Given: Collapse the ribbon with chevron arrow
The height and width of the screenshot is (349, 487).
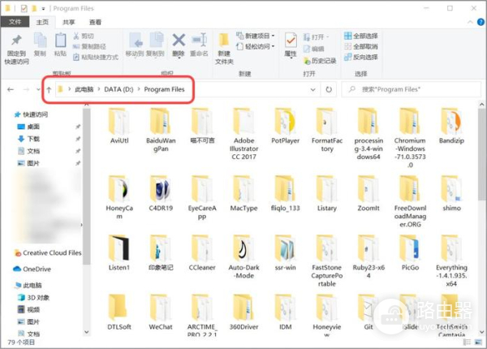Looking at the screenshot, I should pos(470,22).
